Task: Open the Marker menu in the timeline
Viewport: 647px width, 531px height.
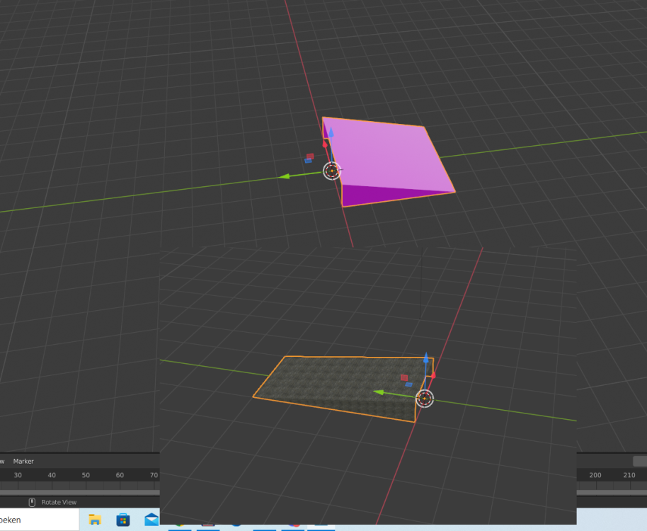Action: (23, 462)
